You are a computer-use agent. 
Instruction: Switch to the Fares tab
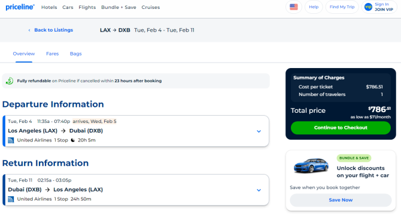53,54
